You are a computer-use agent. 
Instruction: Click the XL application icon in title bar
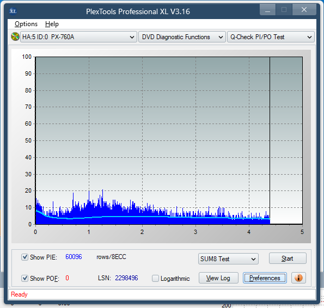[x=13, y=11]
